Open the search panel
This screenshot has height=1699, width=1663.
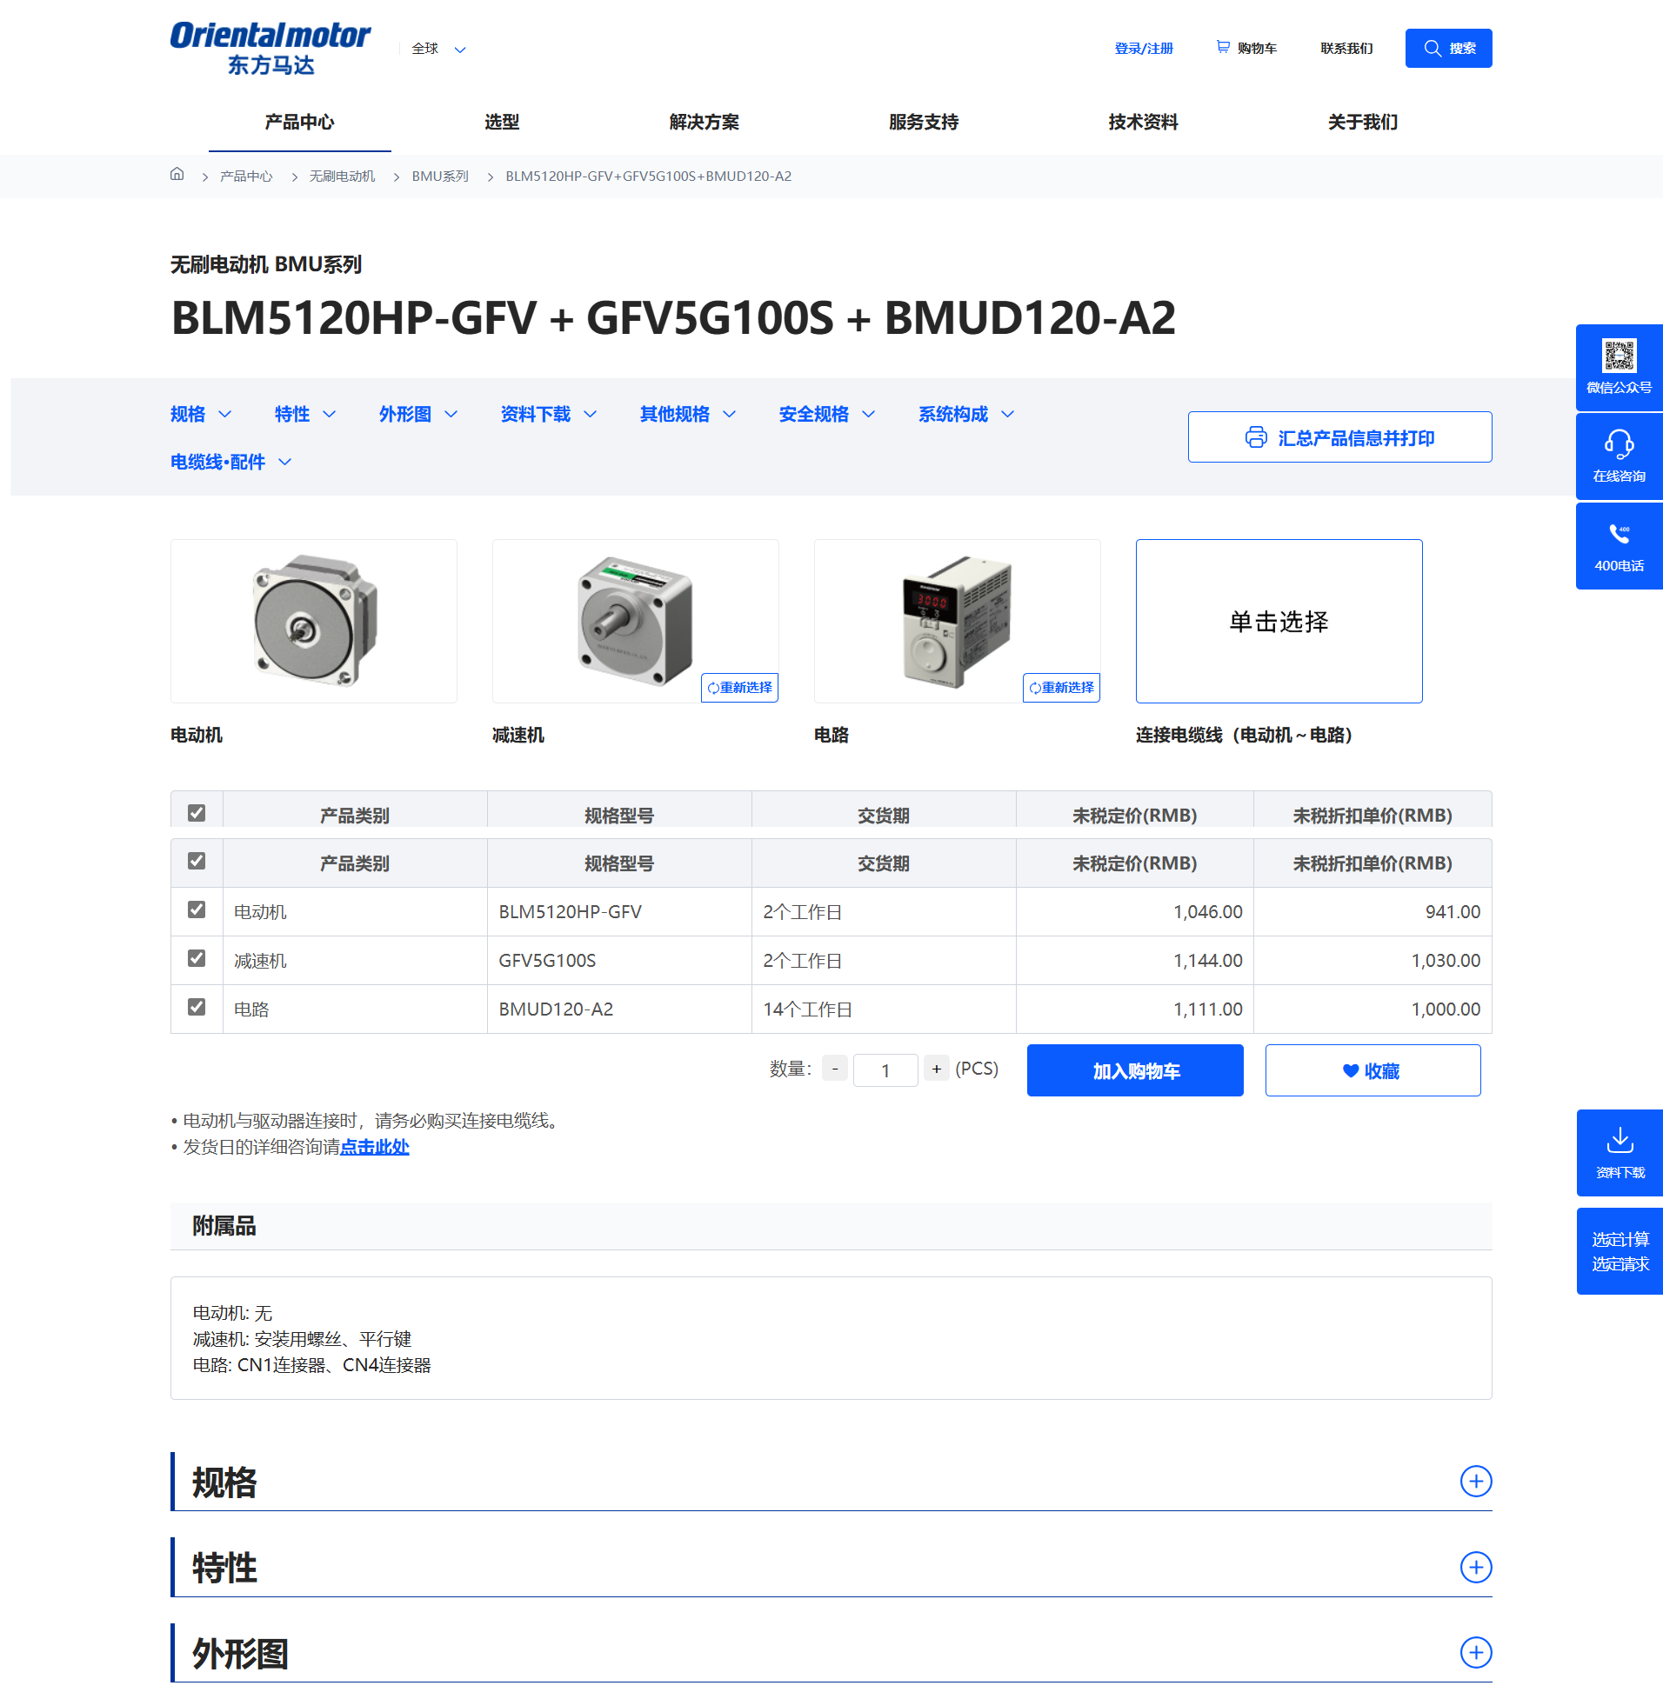point(1447,48)
